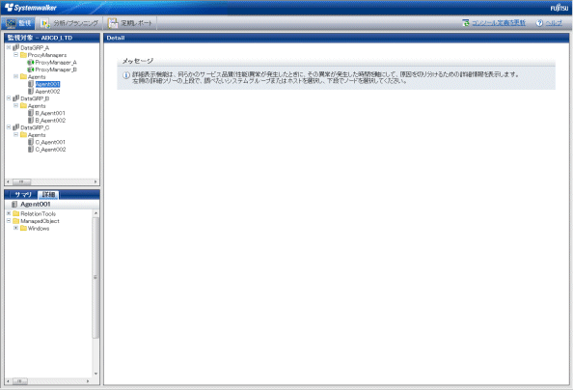Select DataGRP_A system group

click(x=35, y=48)
